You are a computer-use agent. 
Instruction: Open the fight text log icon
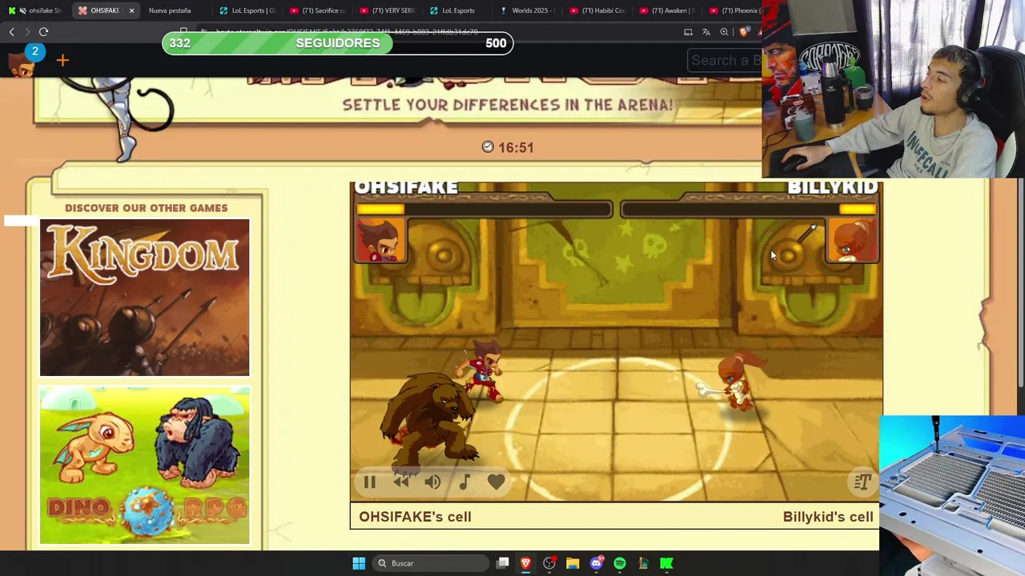(x=862, y=482)
